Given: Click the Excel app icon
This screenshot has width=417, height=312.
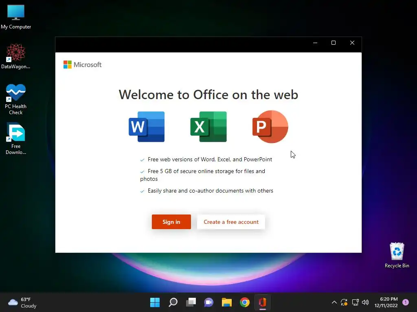Looking at the screenshot, I should [208, 127].
